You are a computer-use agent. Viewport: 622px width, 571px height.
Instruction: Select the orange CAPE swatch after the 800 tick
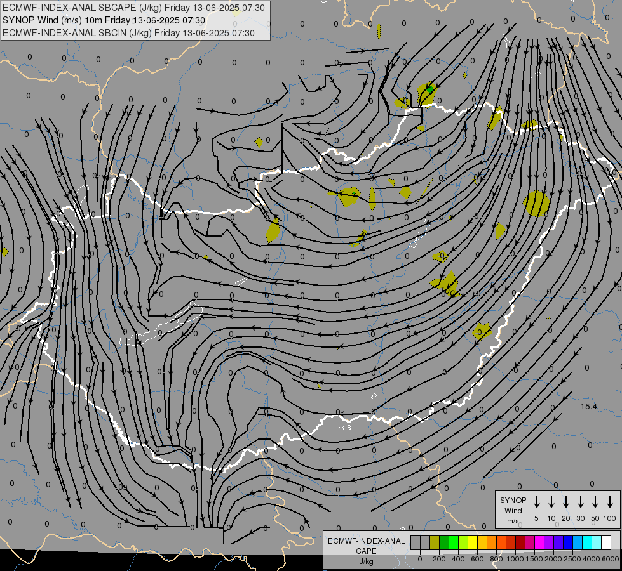point(501,543)
